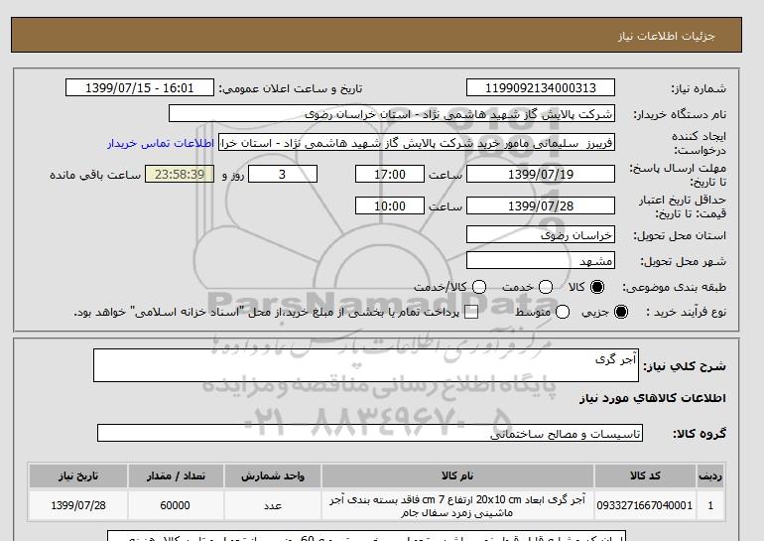Click the نام کالا column header
Image resolution: width=764 pixels, height=541 pixels.
[457, 476]
